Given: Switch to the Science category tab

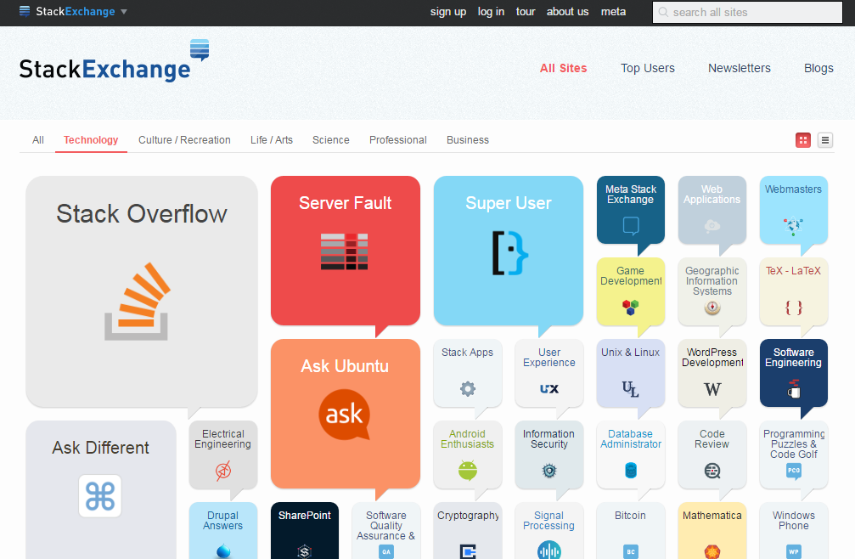Looking at the screenshot, I should 330,140.
